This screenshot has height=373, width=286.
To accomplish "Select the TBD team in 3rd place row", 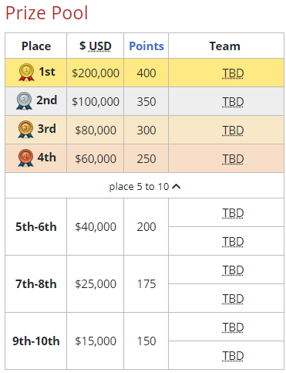I will pos(233,131).
